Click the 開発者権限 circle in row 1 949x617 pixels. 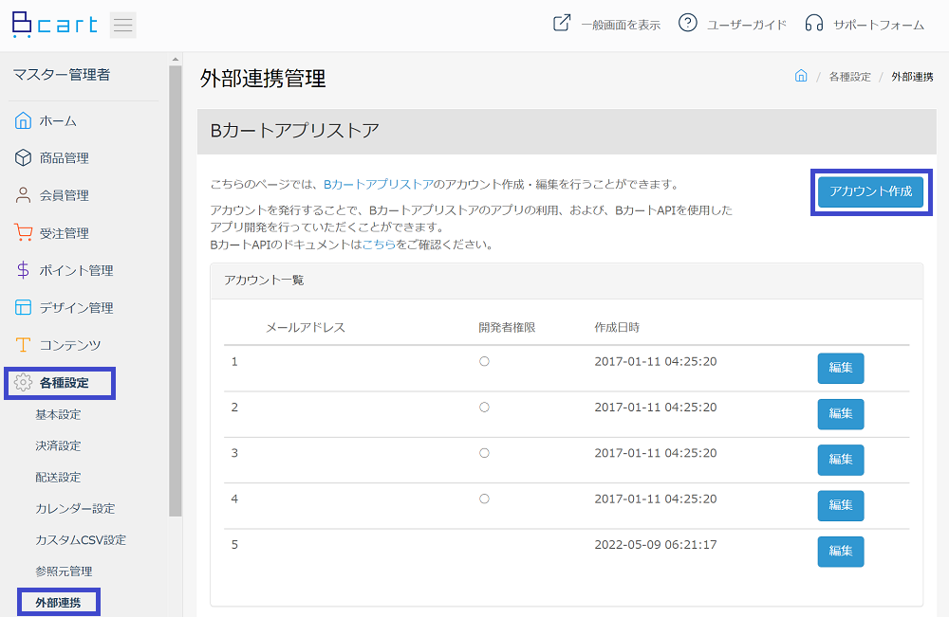click(x=484, y=361)
